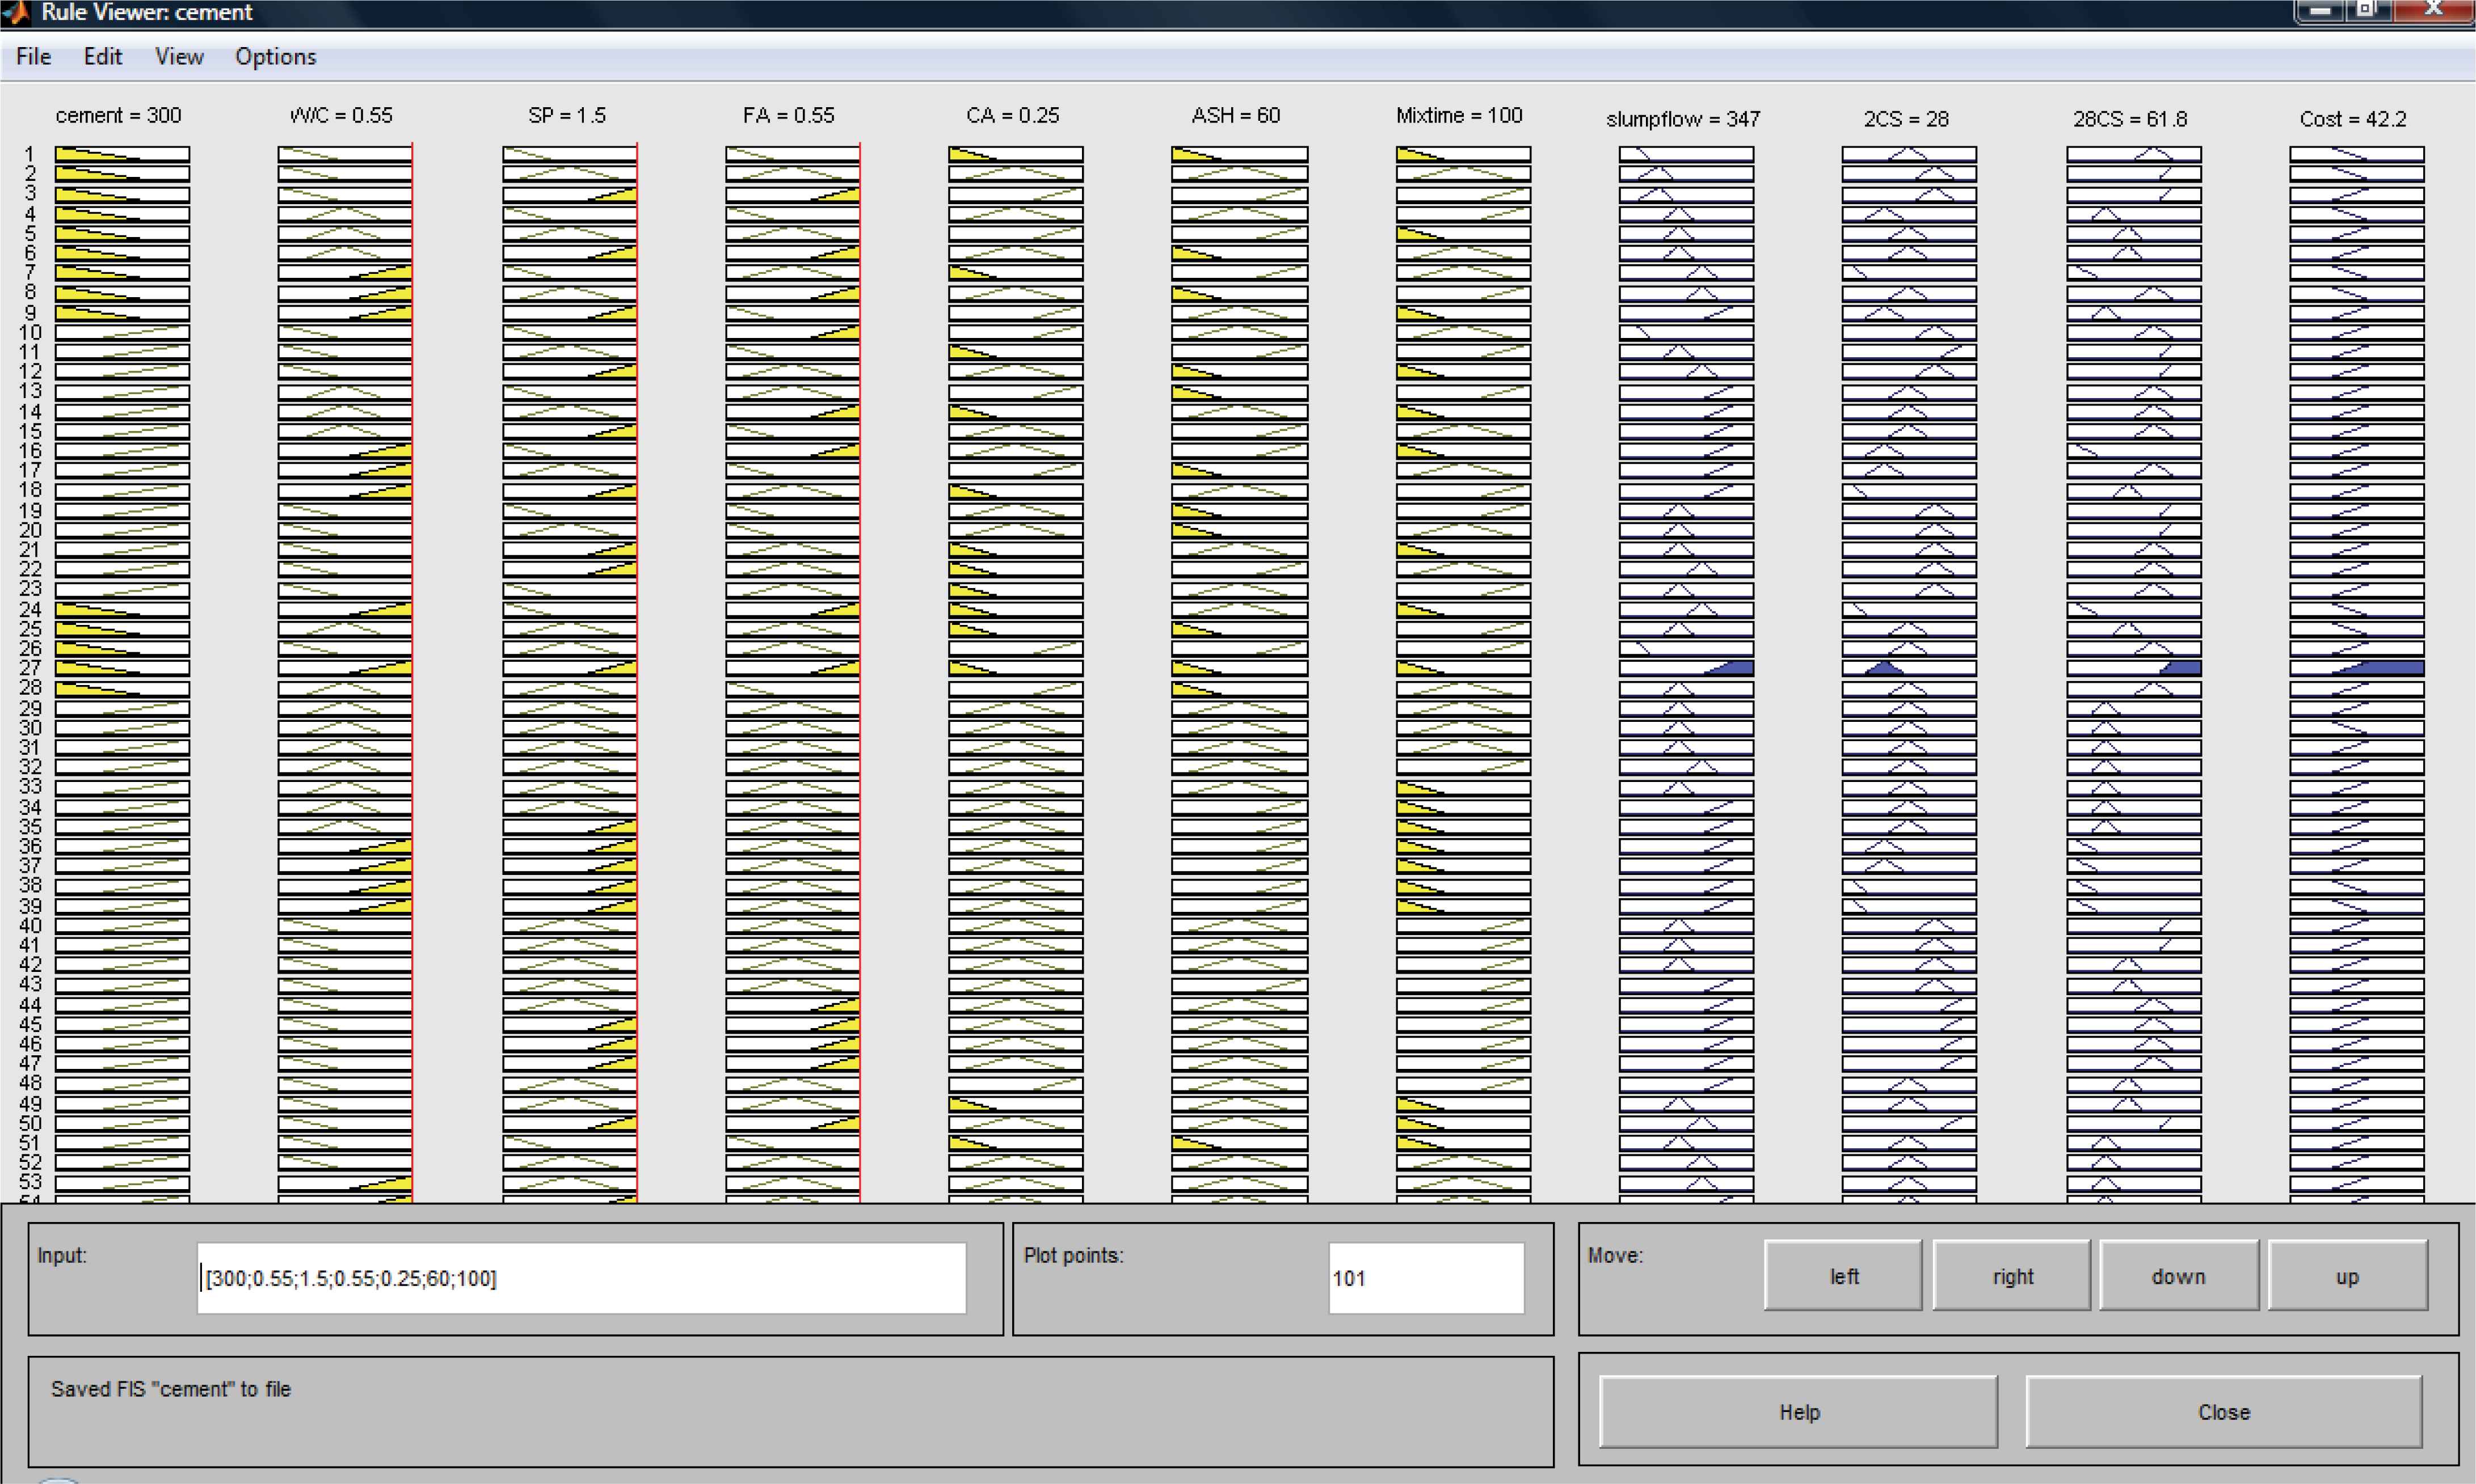Click the Close button in bottom panel

(x=2223, y=1411)
